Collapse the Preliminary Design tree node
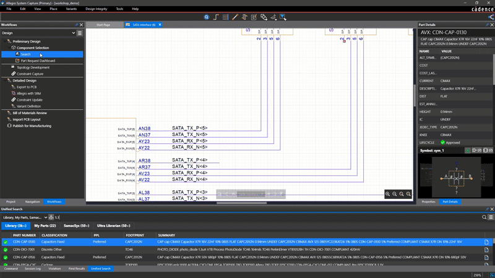Viewport: 495px width, 278px height. tap(5, 41)
